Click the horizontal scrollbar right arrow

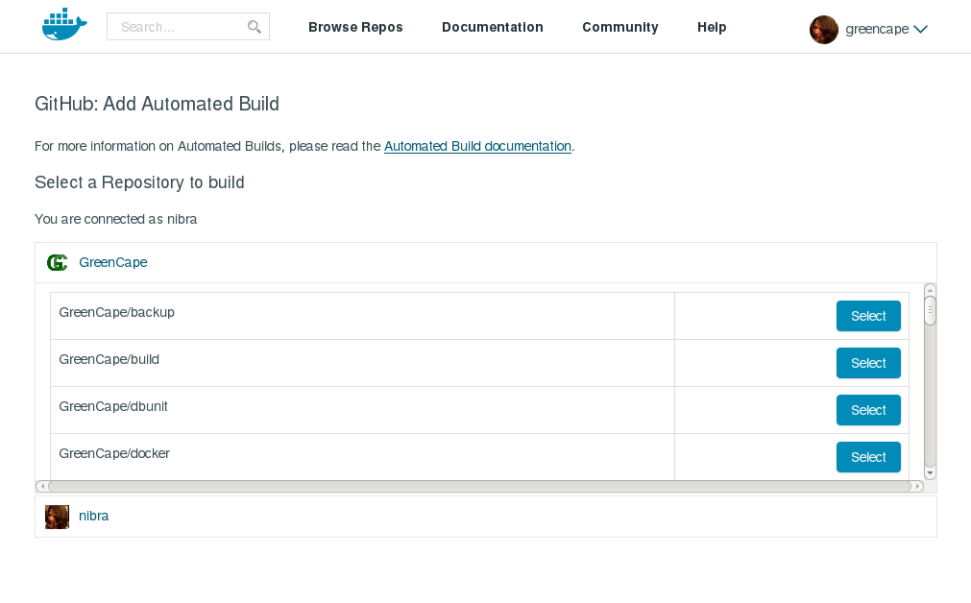tap(918, 487)
